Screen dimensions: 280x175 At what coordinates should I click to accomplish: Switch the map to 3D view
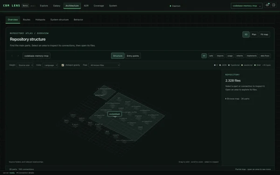tap(246, 35)
